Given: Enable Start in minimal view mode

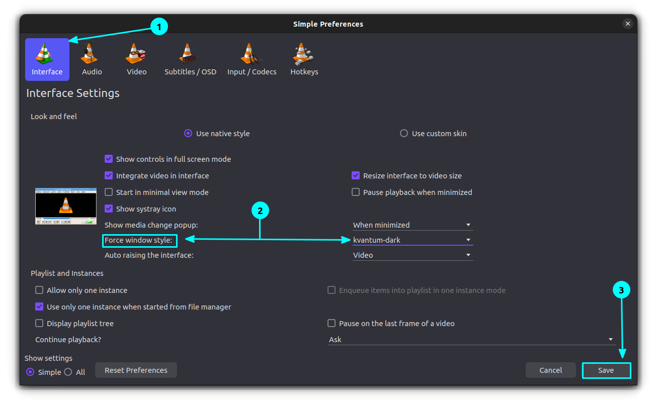Looking at the screenshot, I should point(109,192).
